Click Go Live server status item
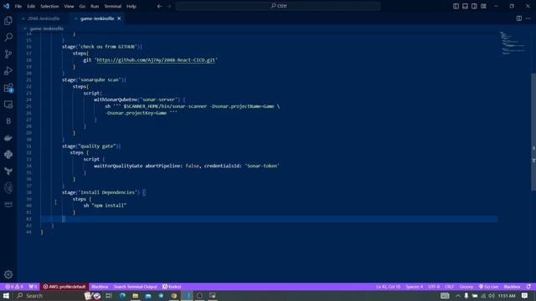Screen dimensions: 536x301 tap(488, 287)
